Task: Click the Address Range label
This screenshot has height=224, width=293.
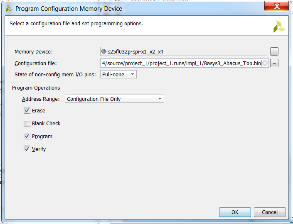Action: (41, 99)
